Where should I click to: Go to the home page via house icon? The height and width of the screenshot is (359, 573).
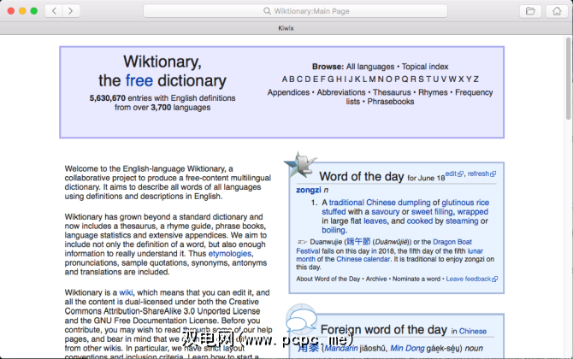pyautogui.click(x=556, y=11)
